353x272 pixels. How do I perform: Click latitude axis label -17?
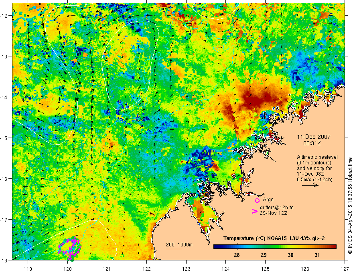4,219
